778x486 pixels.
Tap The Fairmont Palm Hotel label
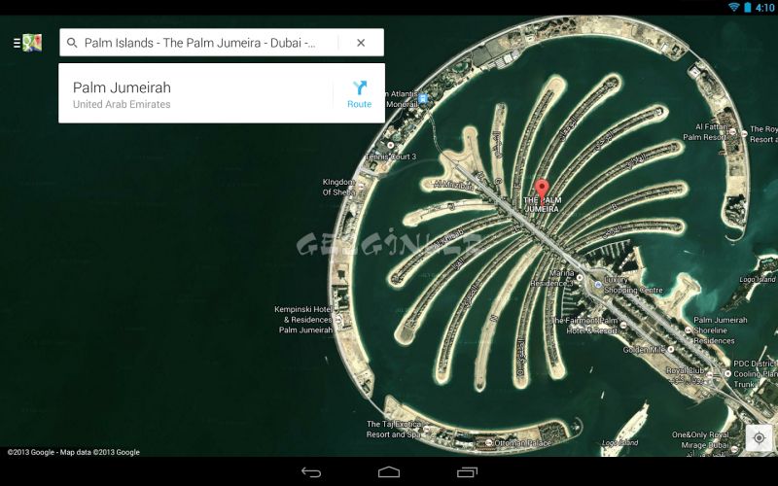(x=585, y=326)
